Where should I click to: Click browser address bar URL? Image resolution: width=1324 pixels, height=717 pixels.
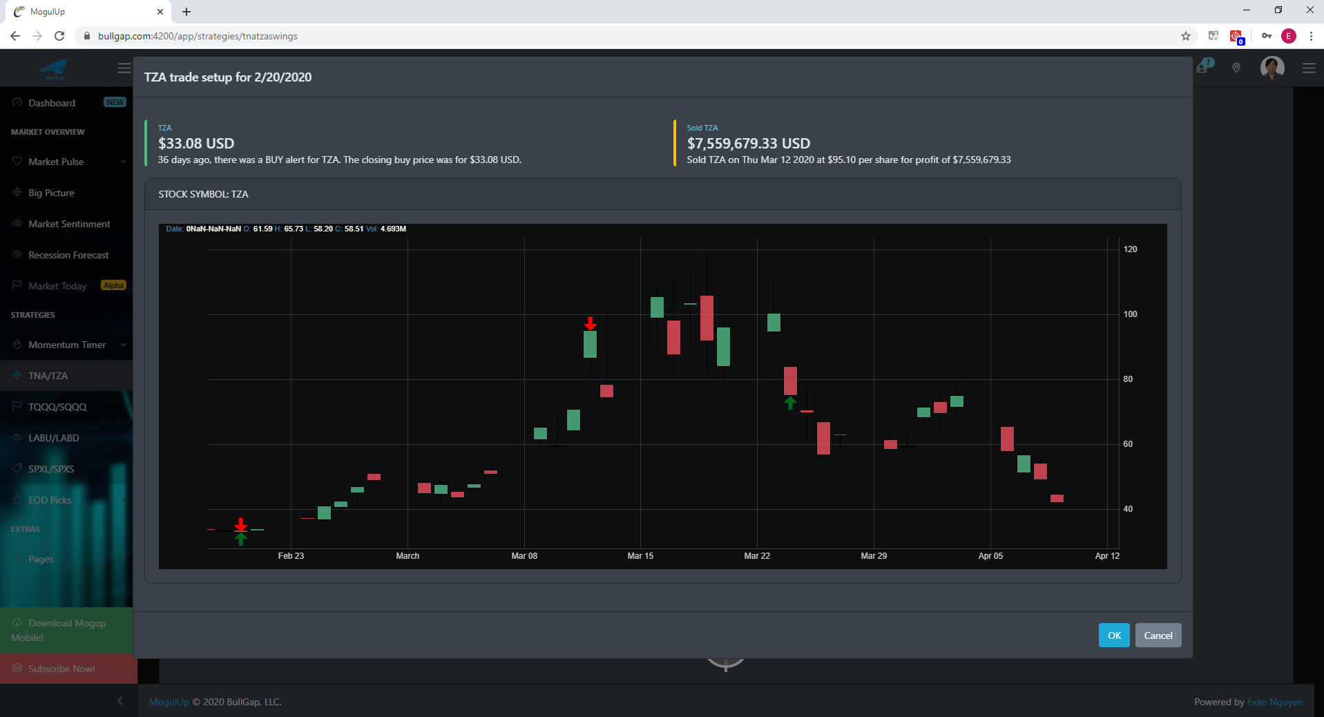coord(198,36)
